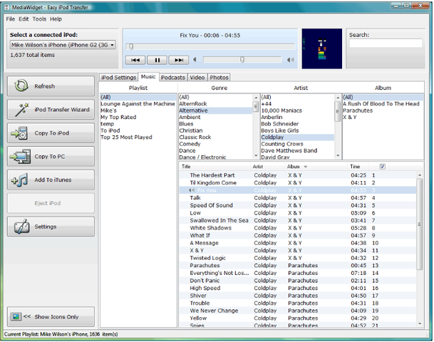This screenshot has width=434, height=342.
Task: Select the track Twisted Logic
Action: 298,258
